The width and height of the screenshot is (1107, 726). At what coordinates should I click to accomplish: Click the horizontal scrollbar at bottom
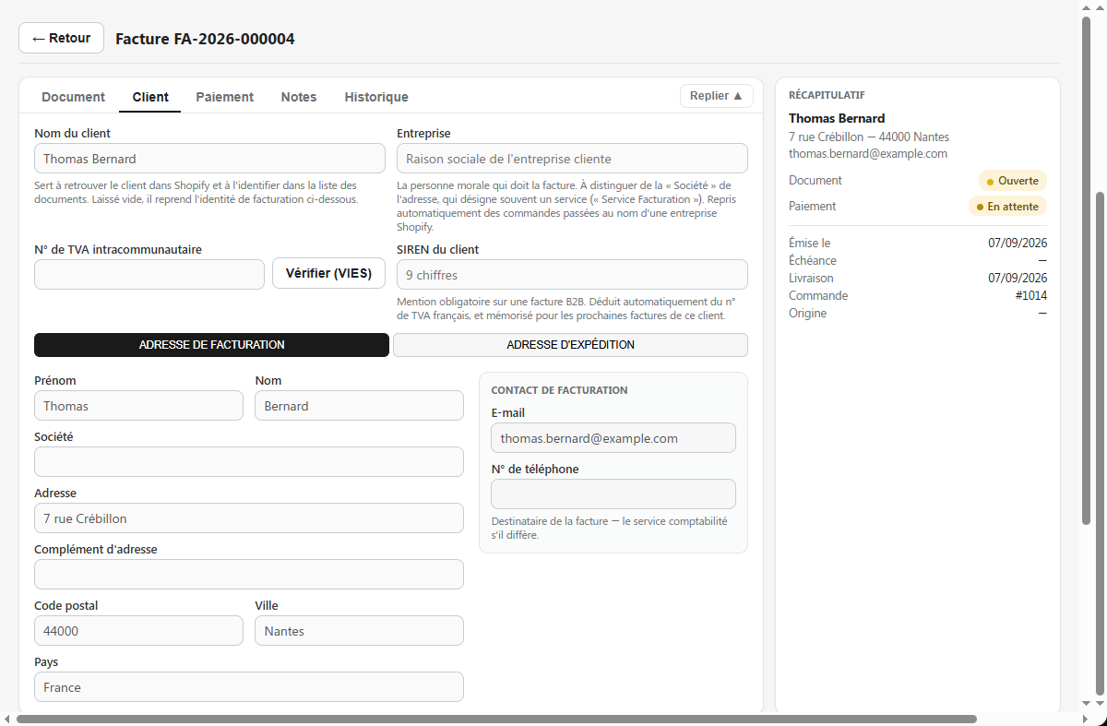click(496, 719)
